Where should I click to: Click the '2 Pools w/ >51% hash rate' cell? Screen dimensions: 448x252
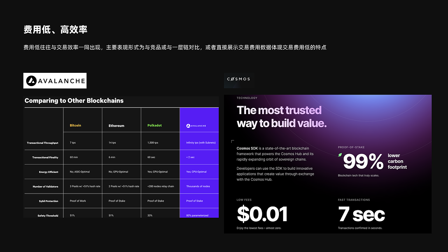124,186
